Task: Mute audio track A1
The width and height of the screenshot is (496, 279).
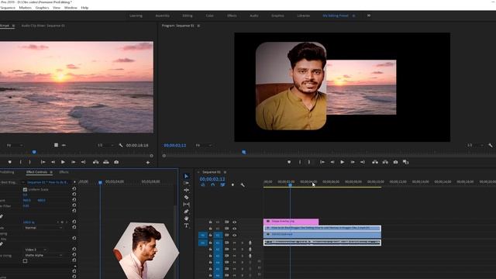Action: [234, 243]
